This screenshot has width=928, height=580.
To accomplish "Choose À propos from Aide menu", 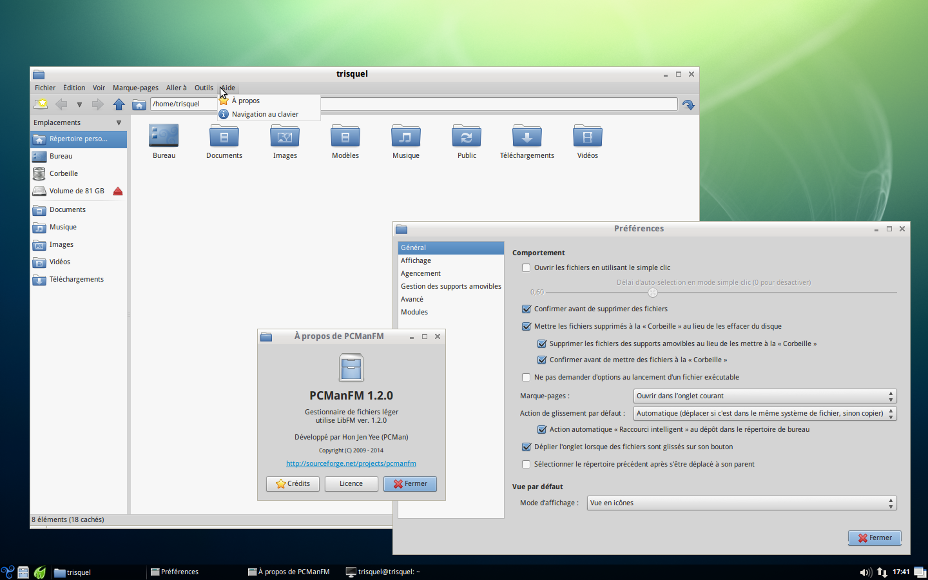I will (269, 101).
